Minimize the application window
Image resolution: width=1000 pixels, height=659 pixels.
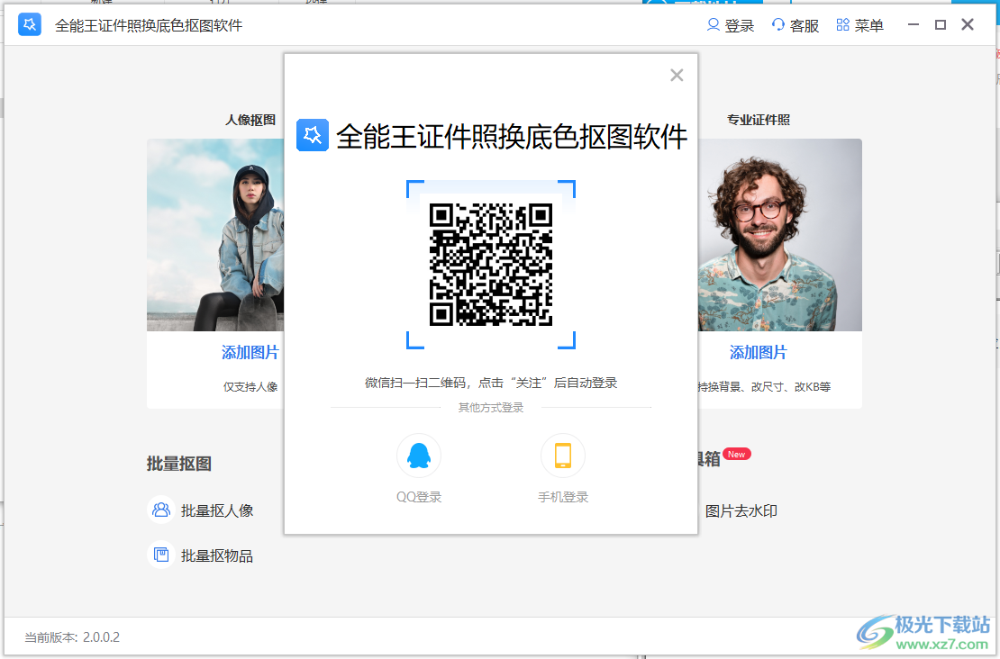(x=914, y=25)
